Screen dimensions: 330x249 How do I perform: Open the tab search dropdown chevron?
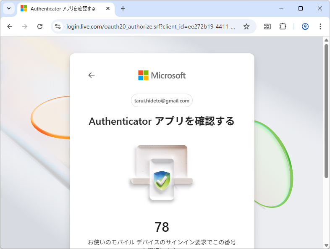coord(9,9)
